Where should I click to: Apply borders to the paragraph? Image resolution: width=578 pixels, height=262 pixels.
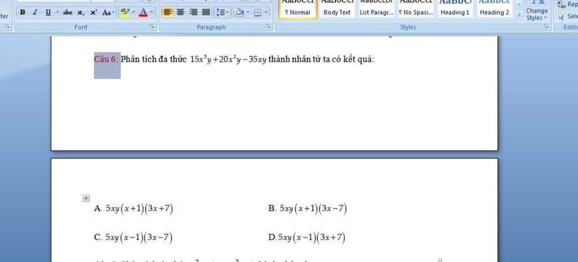[x=257, y=12]
